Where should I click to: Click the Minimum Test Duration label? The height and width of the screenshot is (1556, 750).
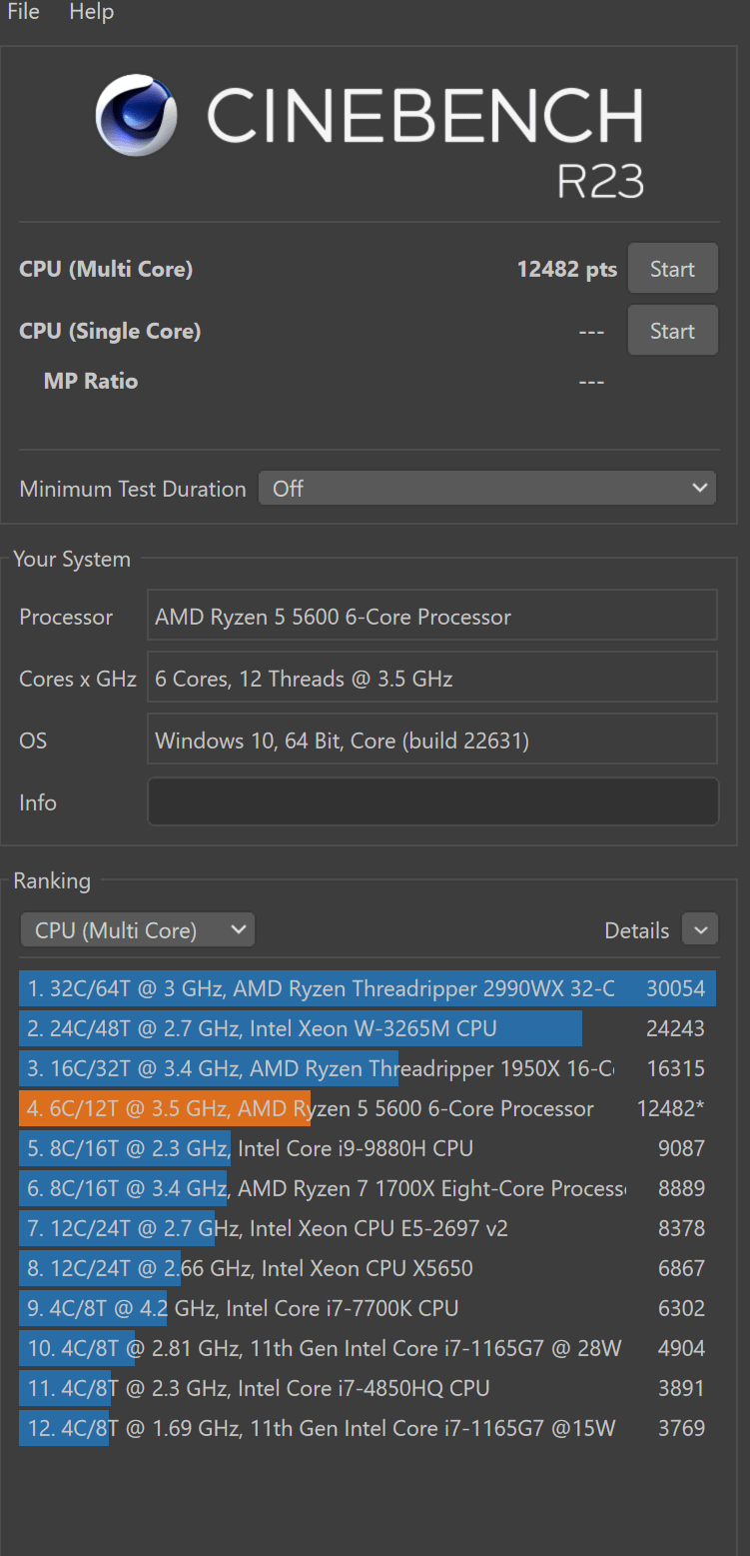[133, 489]
